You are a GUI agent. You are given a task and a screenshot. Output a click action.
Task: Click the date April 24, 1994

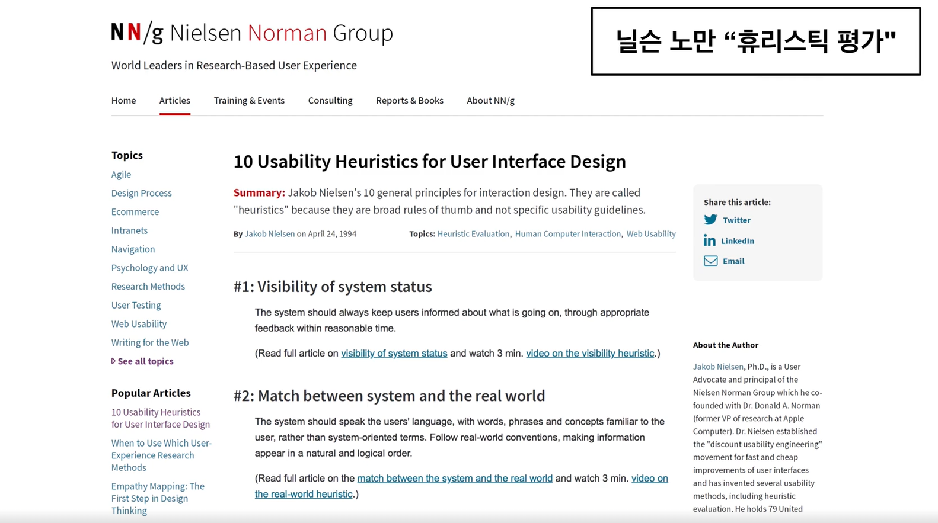click(x=332, y=234)
